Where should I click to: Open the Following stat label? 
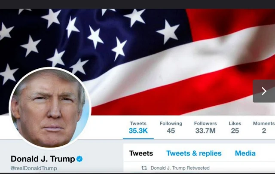(171, 123)
